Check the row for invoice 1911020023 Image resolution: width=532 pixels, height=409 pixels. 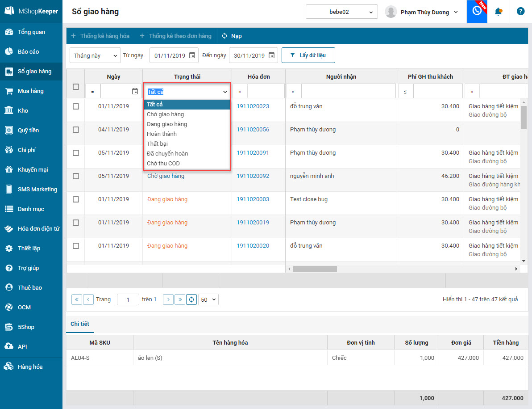coord(76,106)
